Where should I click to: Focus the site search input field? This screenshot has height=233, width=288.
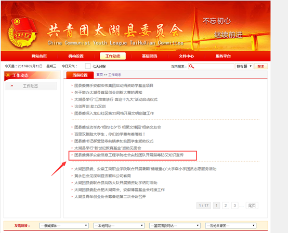click(x=211, y=66)
